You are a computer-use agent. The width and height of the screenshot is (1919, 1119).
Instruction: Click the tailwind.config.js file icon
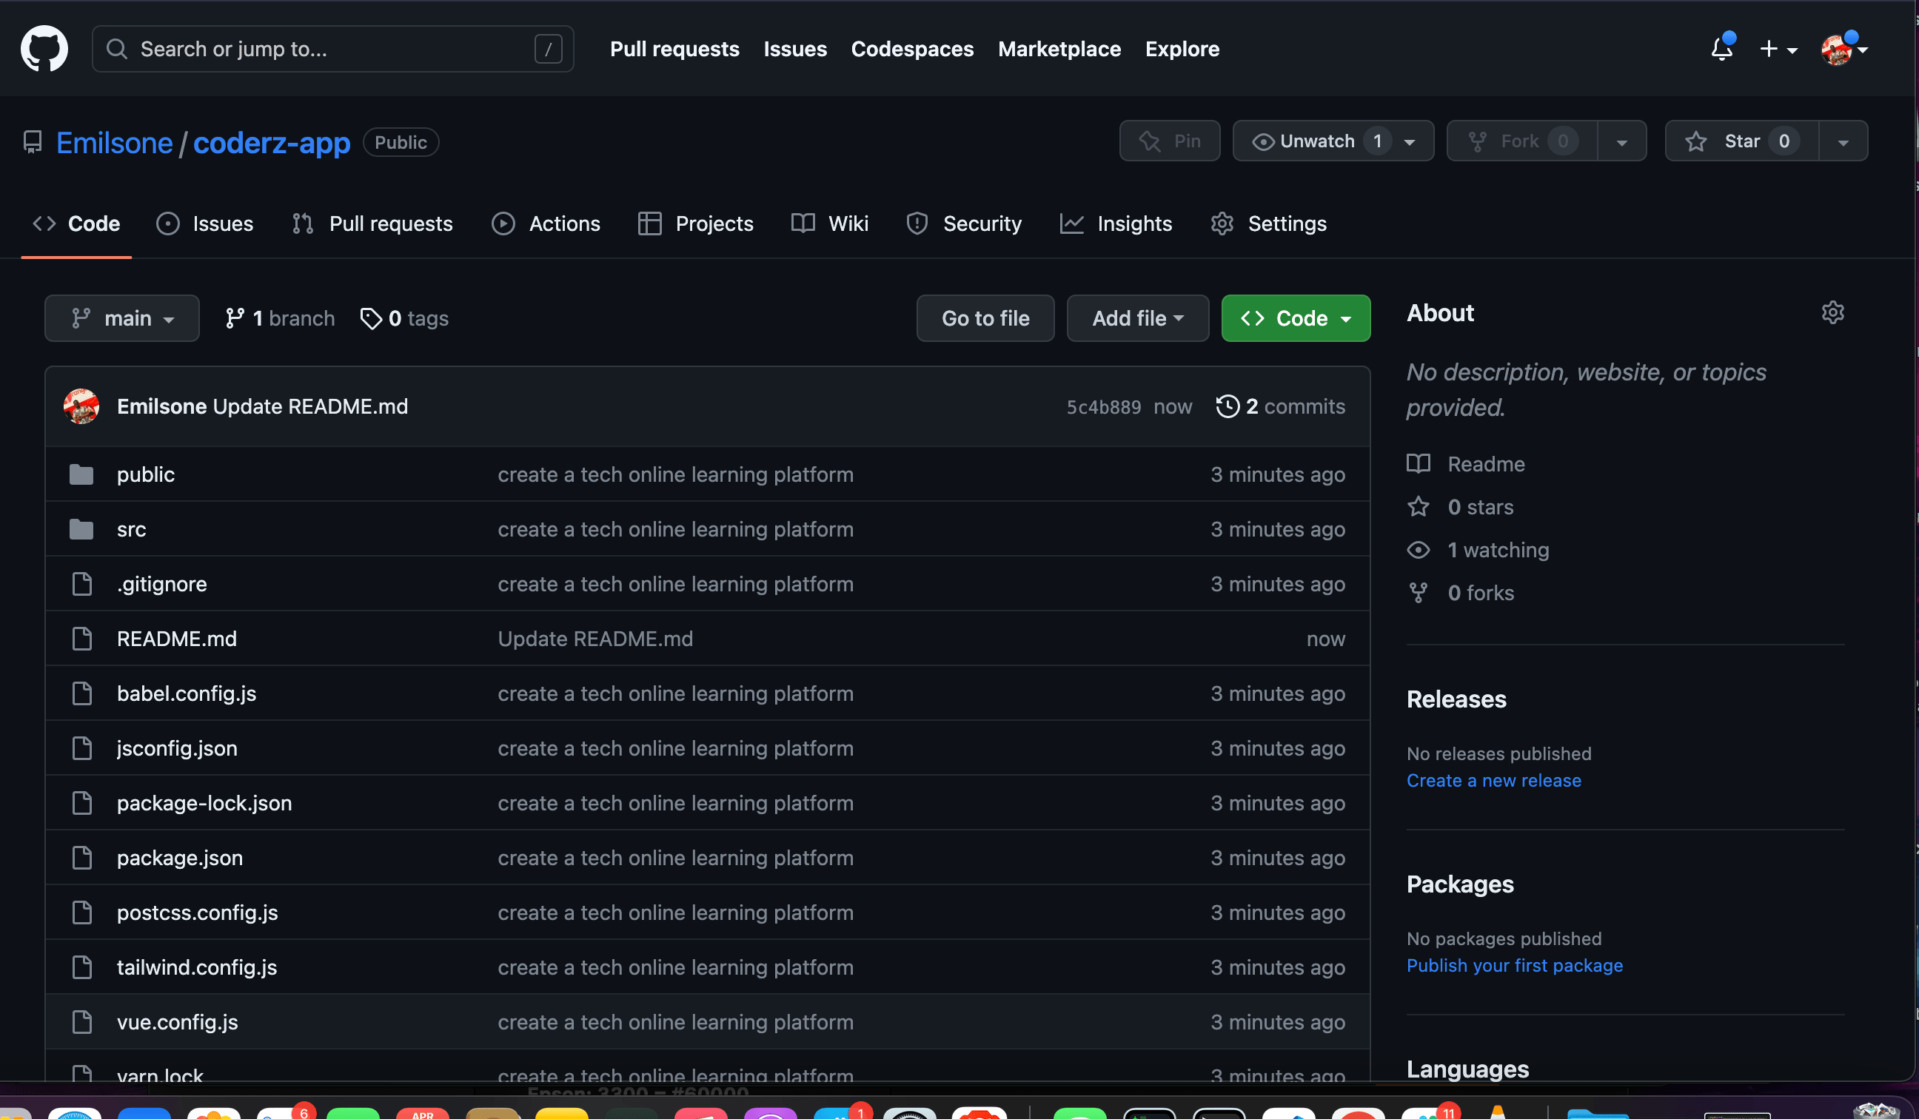[x=81, y=967]
